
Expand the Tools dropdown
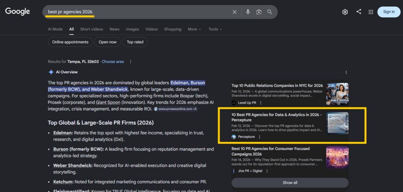[x=215, y=29]
